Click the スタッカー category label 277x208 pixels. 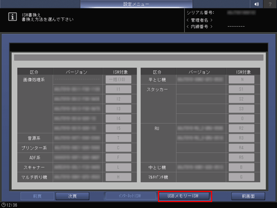(x=157, y=90)
